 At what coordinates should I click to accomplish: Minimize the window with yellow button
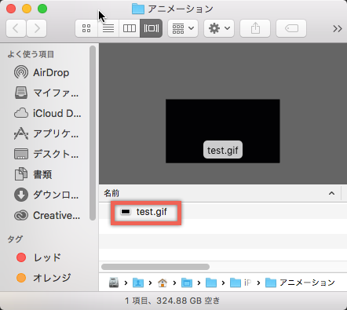pos(27,9)
